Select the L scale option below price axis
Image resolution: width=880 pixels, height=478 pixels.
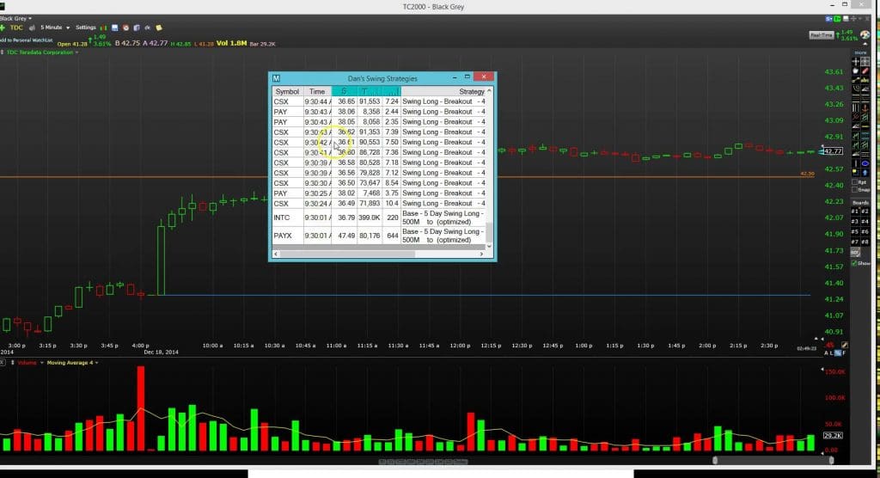point(832,353)
